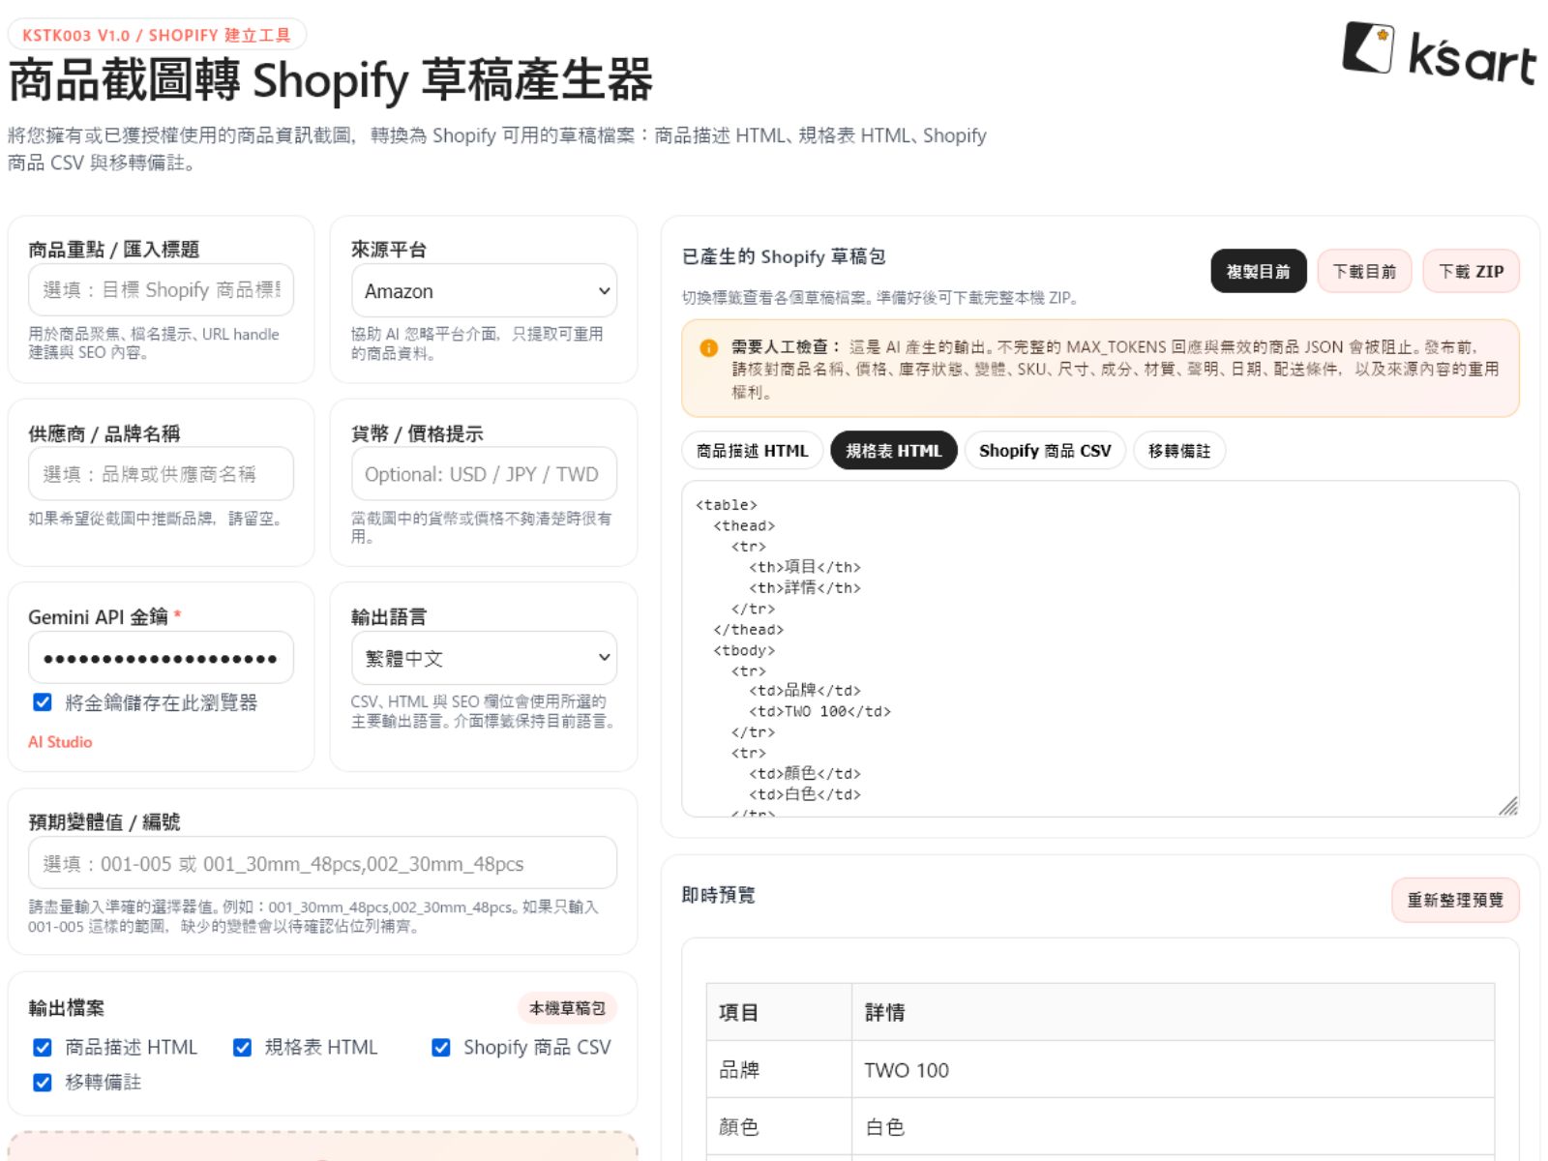Click the 本機草稿包 badge
Viewport: 1548px width, 1161px height.
567,1008
